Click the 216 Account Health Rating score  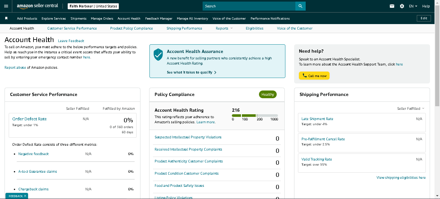[236, 110]
